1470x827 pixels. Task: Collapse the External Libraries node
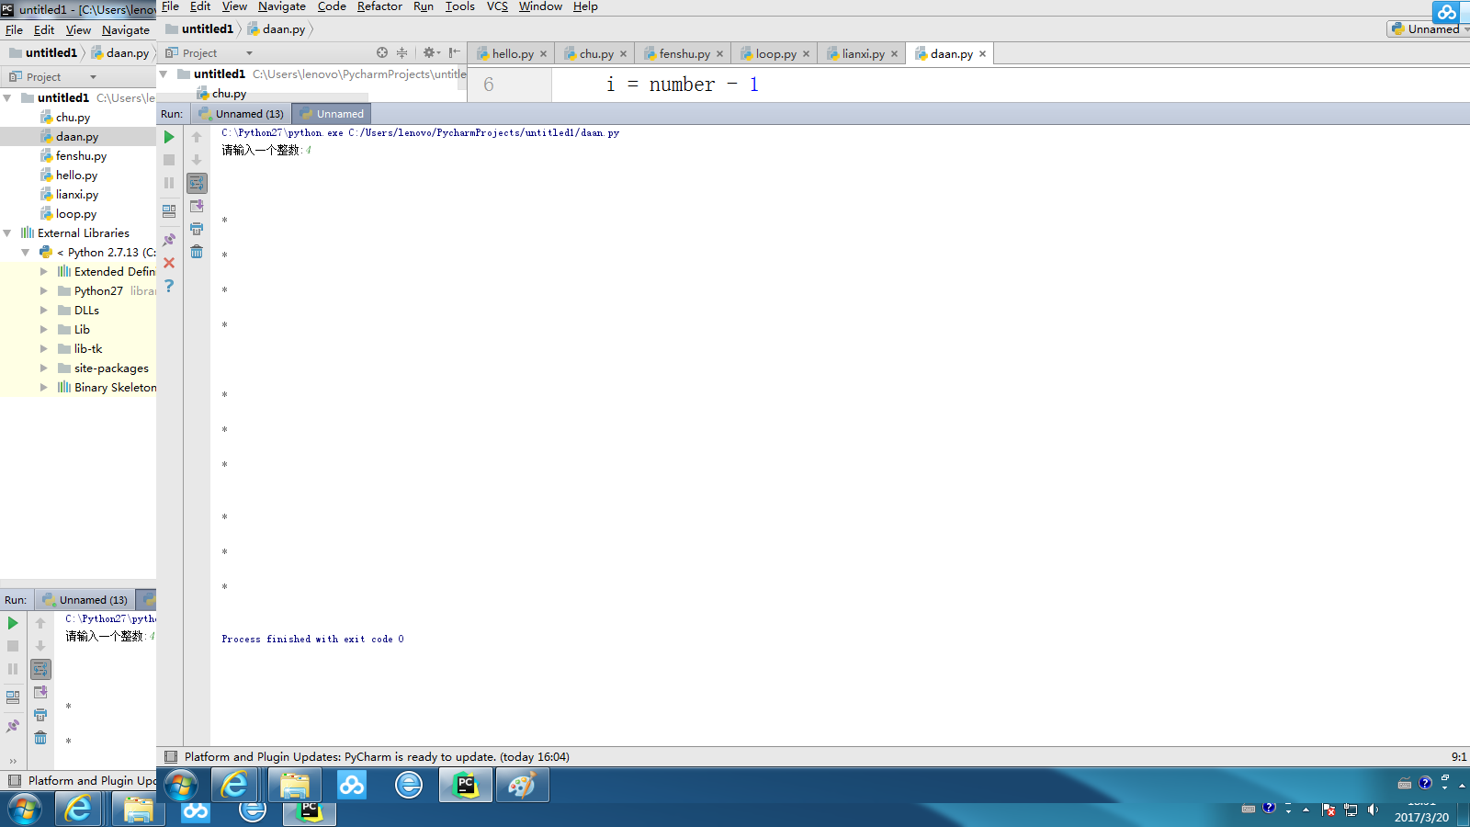coord(7,233)
